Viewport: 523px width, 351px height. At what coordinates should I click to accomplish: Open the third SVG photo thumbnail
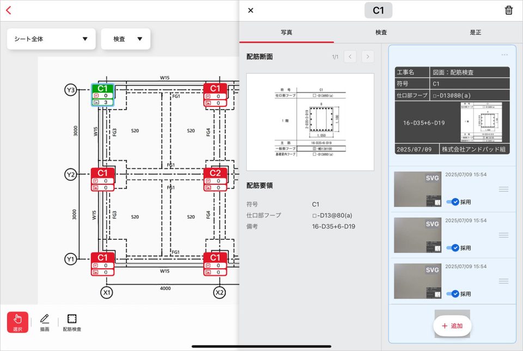[x=418, y=281]
